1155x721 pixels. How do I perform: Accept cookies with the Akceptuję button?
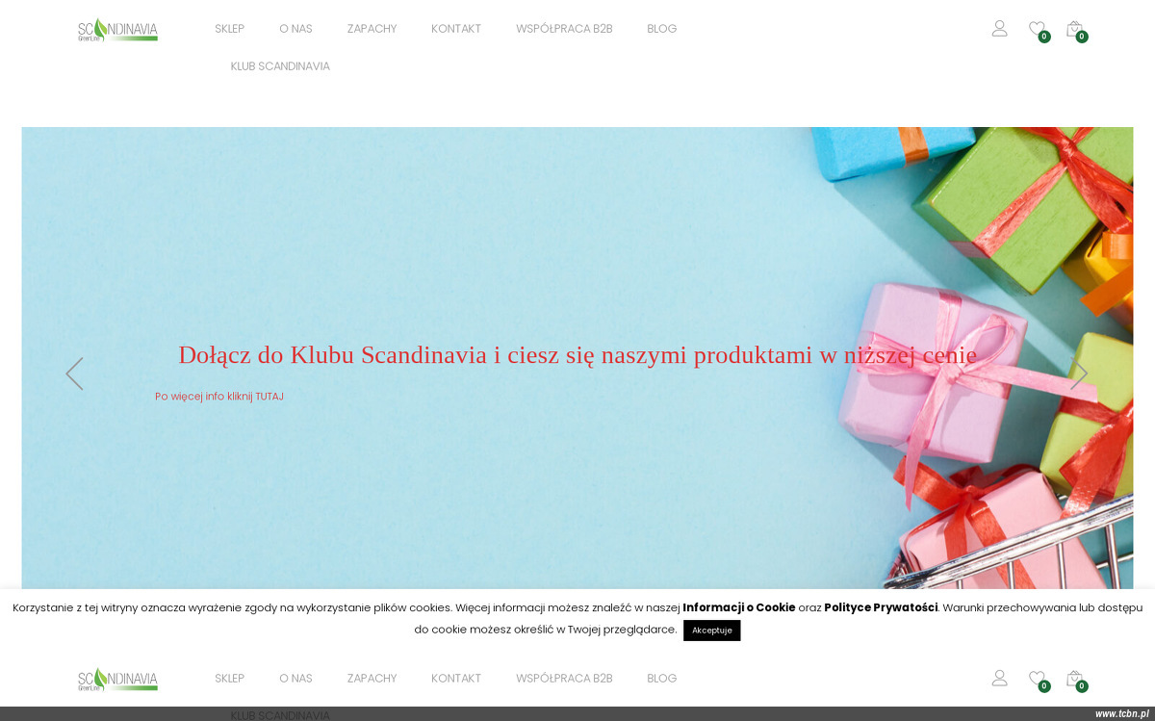click(712, 631)
